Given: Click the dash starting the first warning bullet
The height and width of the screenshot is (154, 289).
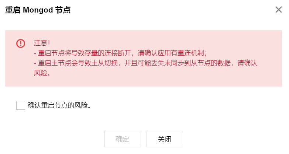Looking at the screenshot, I should (x=35, y=53).
